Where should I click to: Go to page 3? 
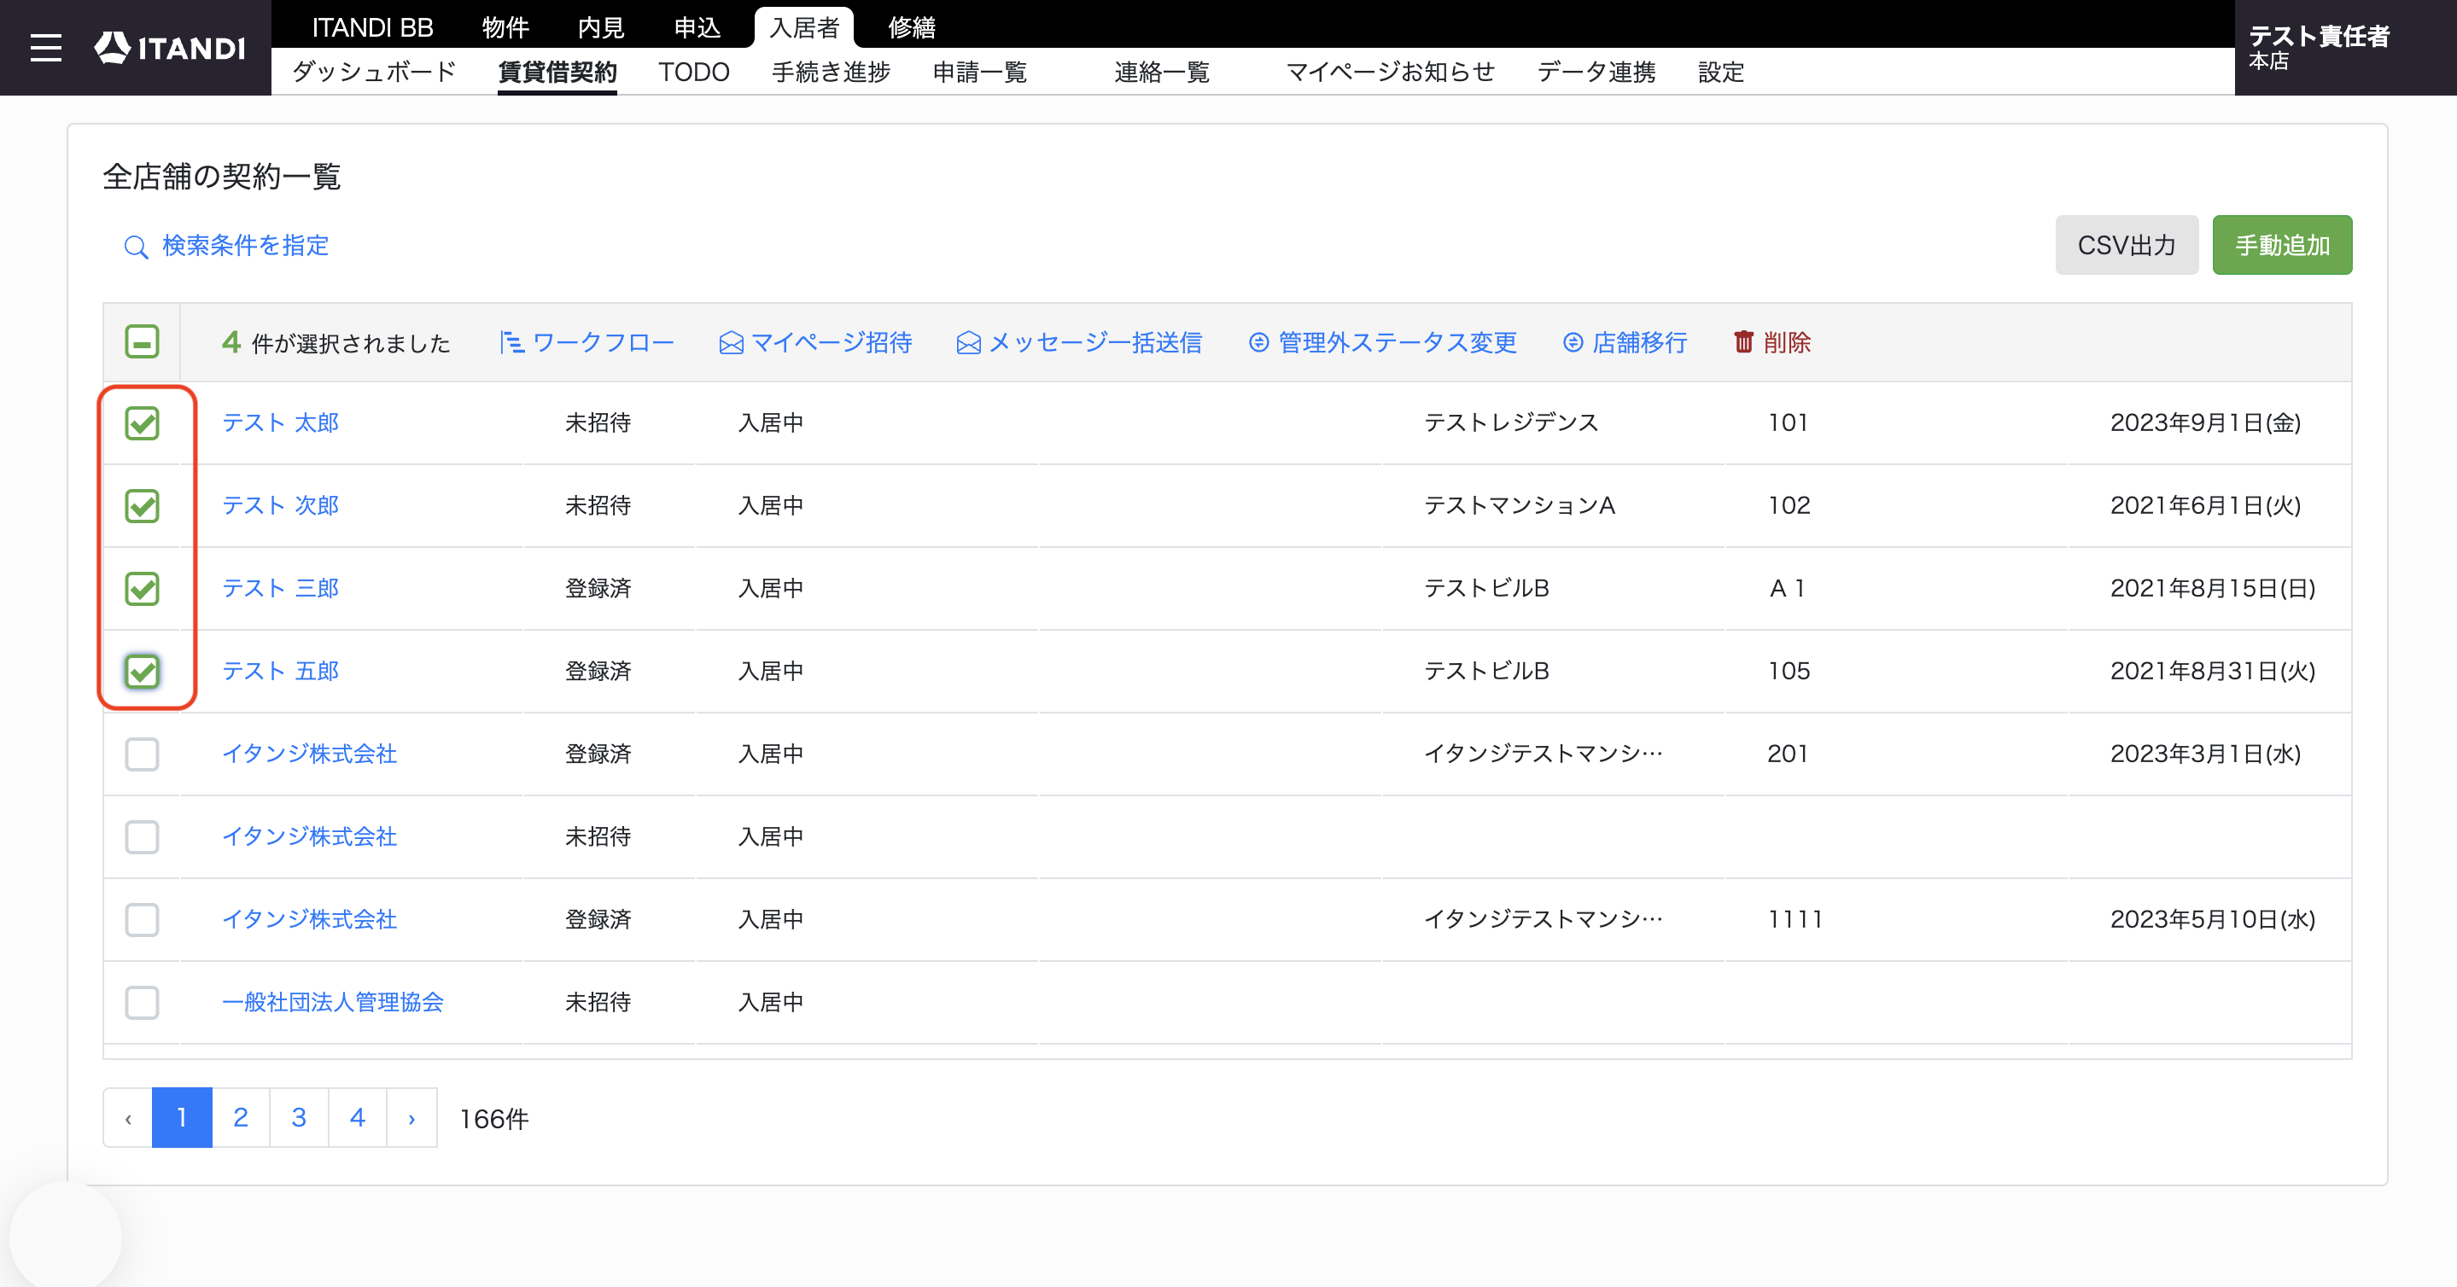[x=299, y=1118]
